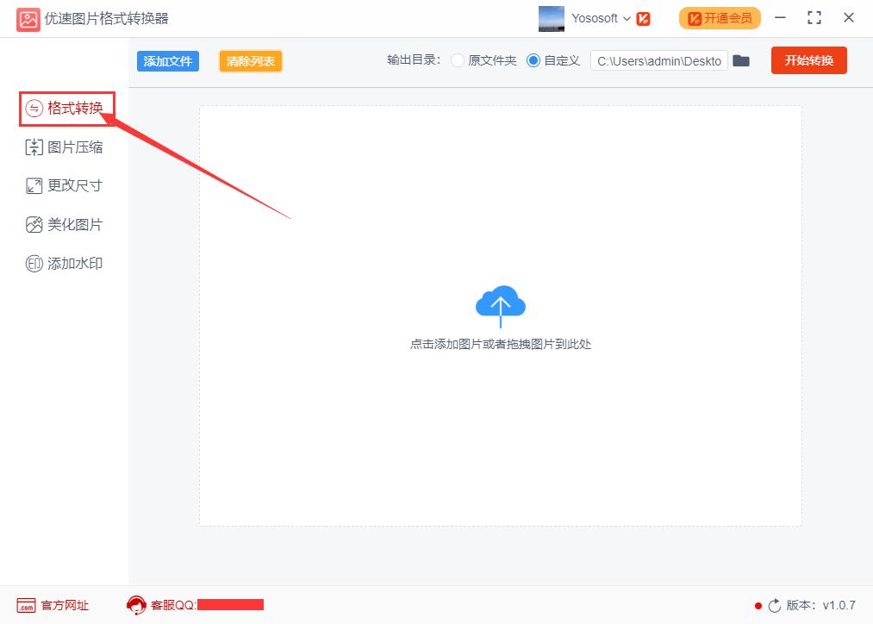Click the VIP badge next to username
The image size is (873, 624).
point(645,17)
